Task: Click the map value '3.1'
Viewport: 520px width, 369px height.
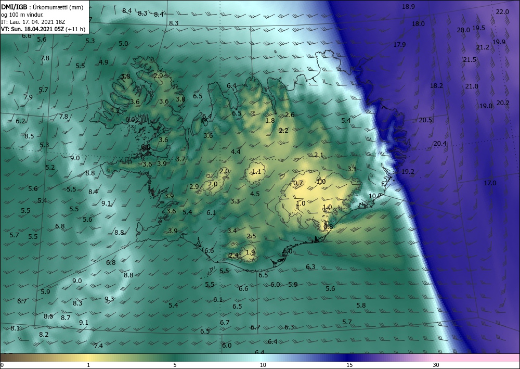Action: tap(352, 169)
